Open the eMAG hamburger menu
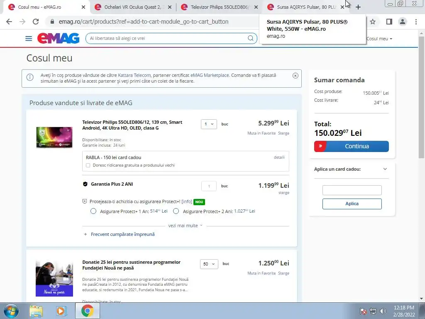 (x=29, y=39)
